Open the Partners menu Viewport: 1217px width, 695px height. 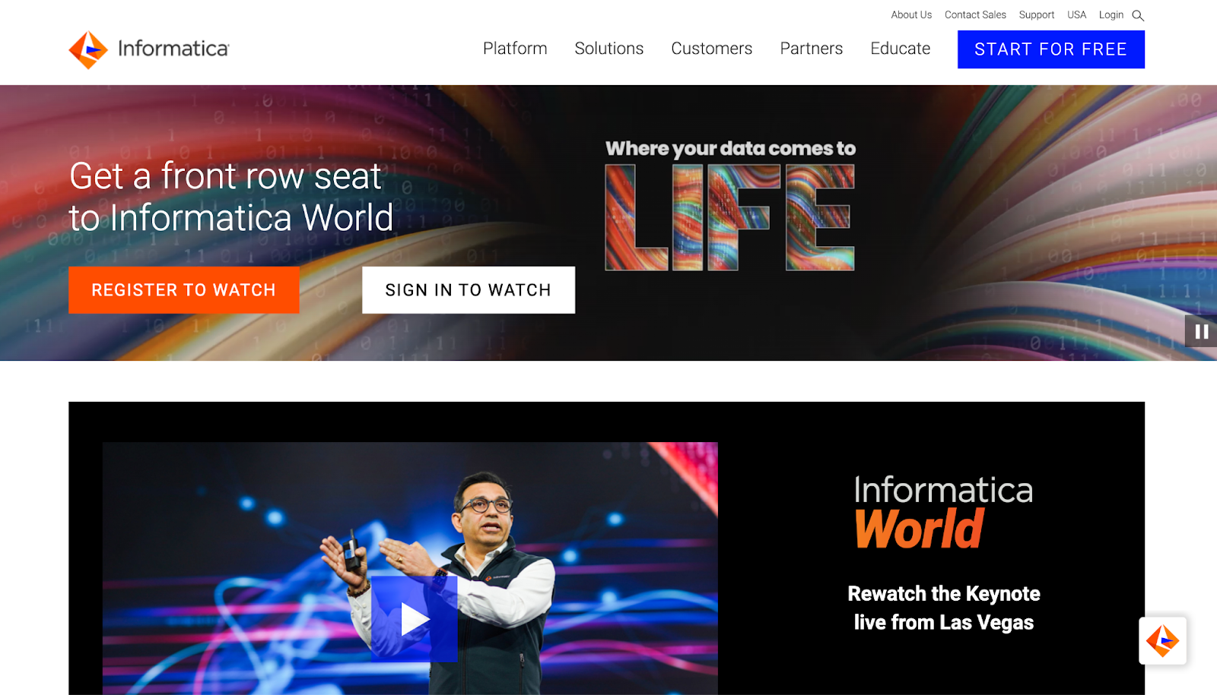click(812, 49)
